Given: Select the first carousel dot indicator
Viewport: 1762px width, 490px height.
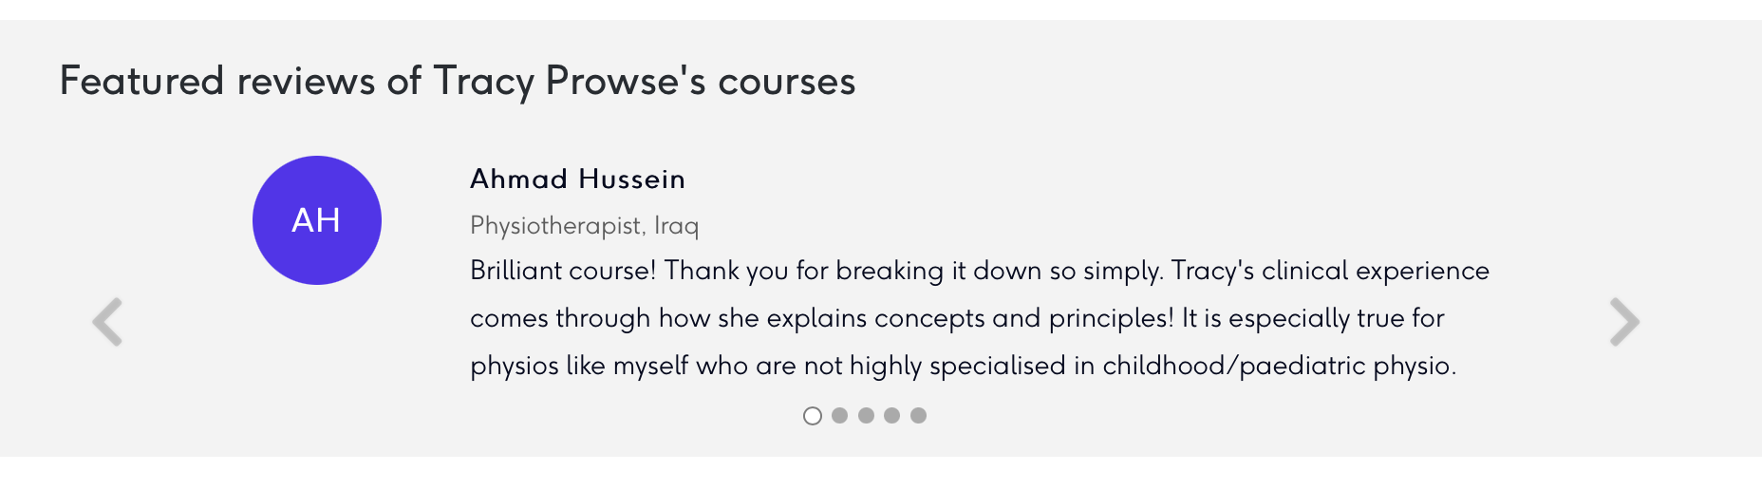Looking at the screenshot, I should (x=813, y=416).
